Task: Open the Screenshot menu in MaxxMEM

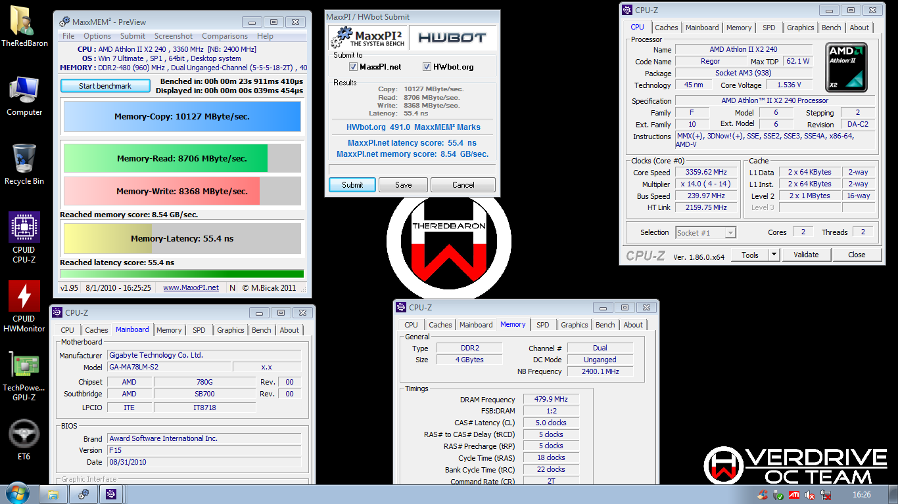Action: [x=174, y=36]
